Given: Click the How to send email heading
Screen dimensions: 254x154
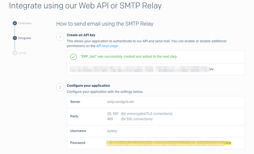Looking at the screenshot, I should click(105, 24).
